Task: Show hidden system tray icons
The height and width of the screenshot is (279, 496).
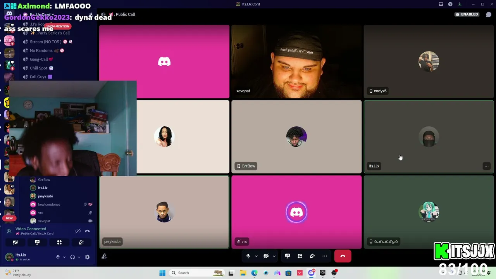Action: point(443,273)
